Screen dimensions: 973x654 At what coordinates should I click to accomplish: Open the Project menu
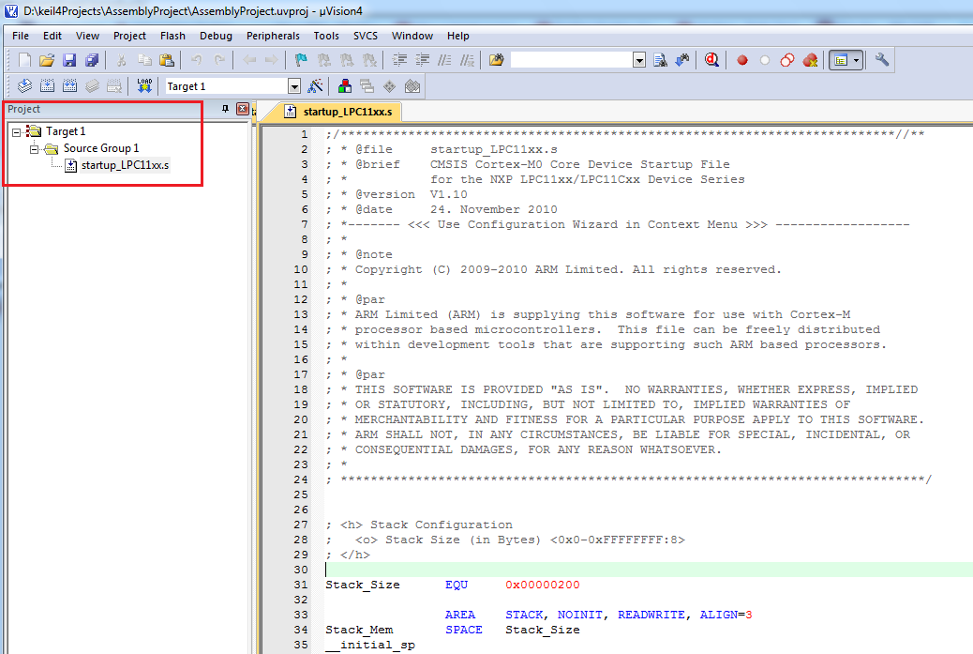[129, 36]
